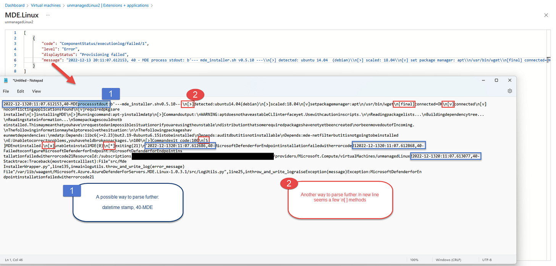Open the File menu in Notepad
This screenshot has height=266, width=556.
(6, 91)
